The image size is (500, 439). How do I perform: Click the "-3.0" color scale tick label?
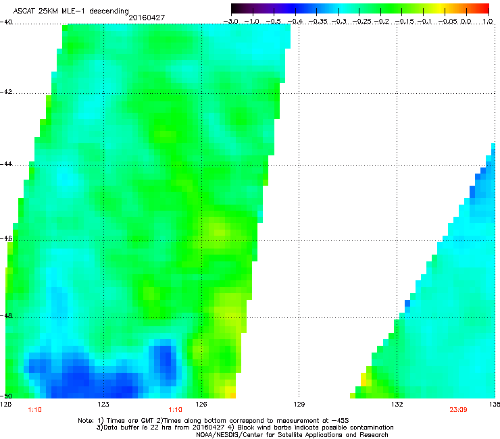pyautogui.click(x=230, y=22)
